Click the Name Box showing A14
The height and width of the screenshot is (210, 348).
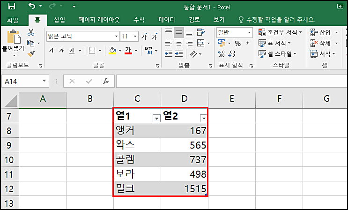[25, 81]
